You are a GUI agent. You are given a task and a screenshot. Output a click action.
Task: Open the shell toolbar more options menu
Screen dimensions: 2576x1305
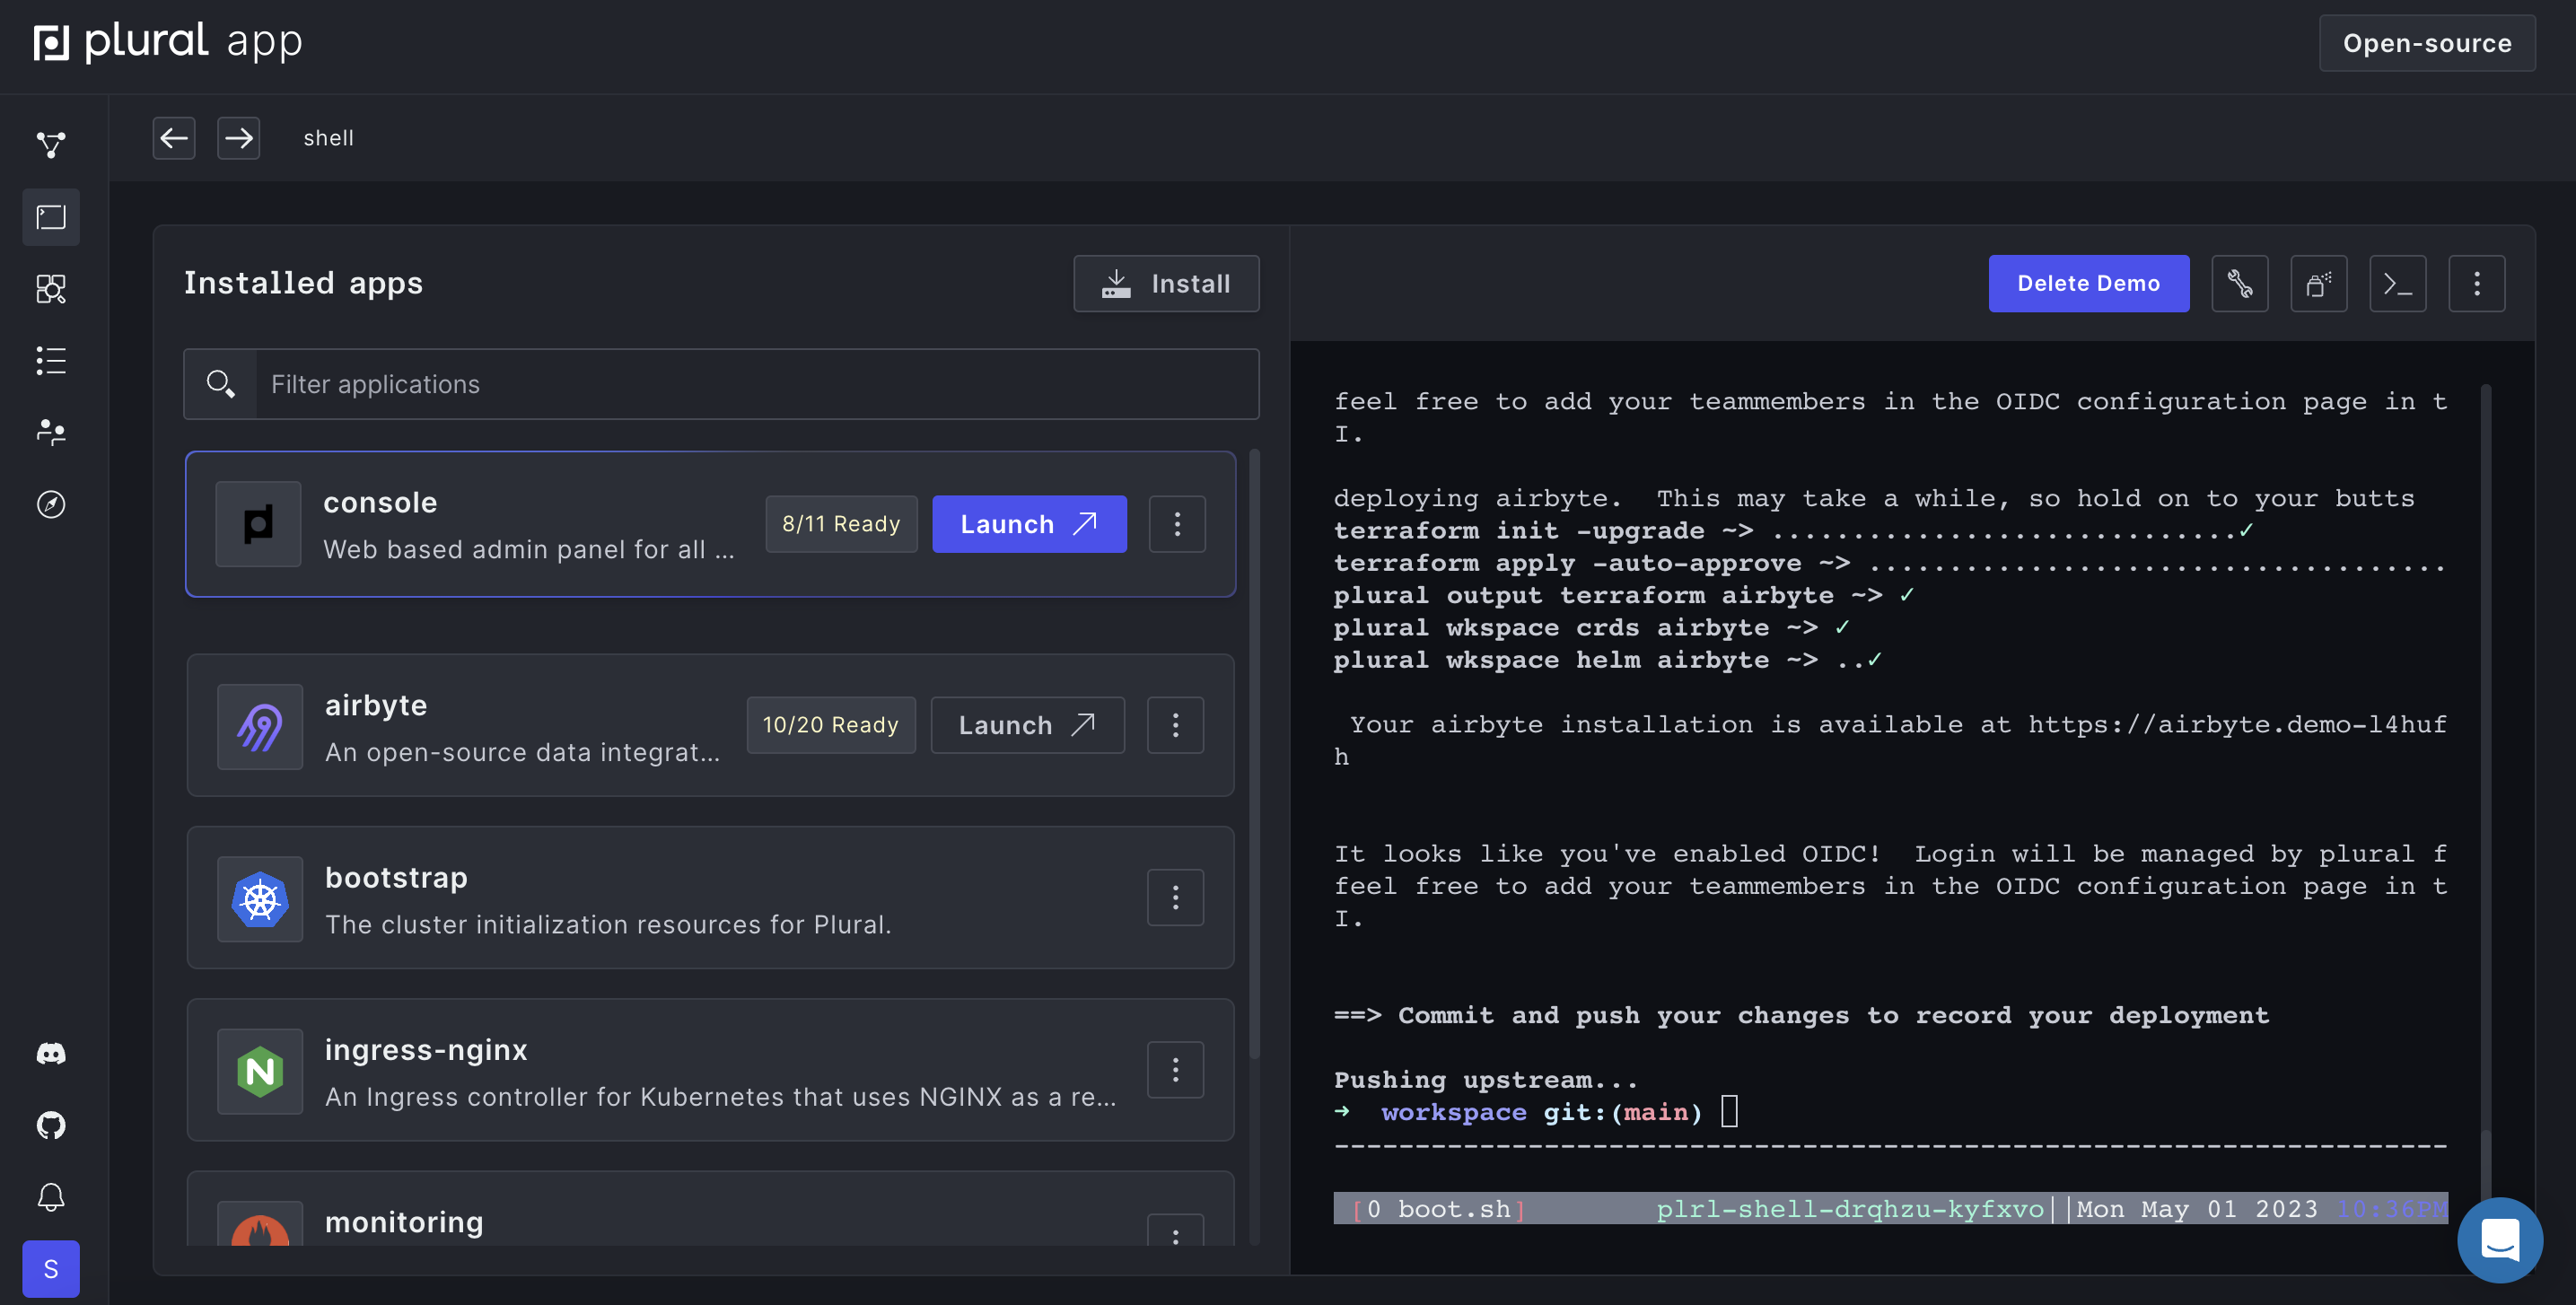click(2476, 284)
